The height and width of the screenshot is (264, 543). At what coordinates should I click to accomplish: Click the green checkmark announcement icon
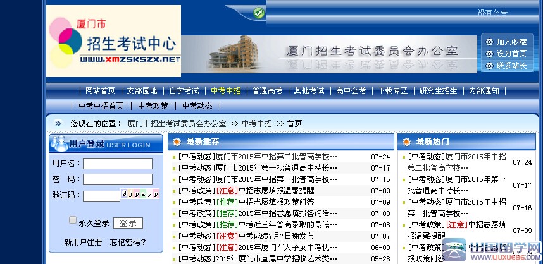pyautogui.click(x=258, y=13)
